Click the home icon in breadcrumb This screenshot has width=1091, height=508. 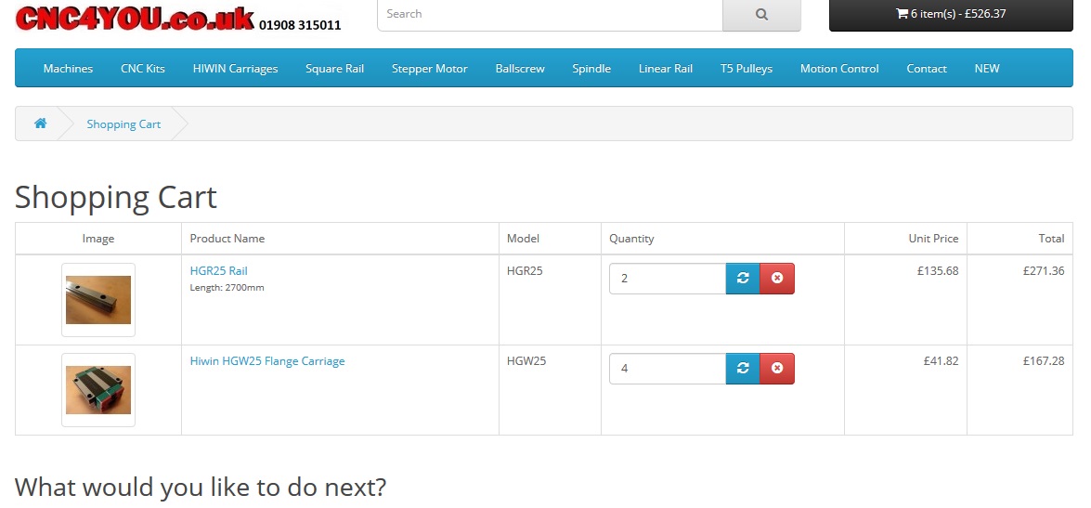coord(41,124)
